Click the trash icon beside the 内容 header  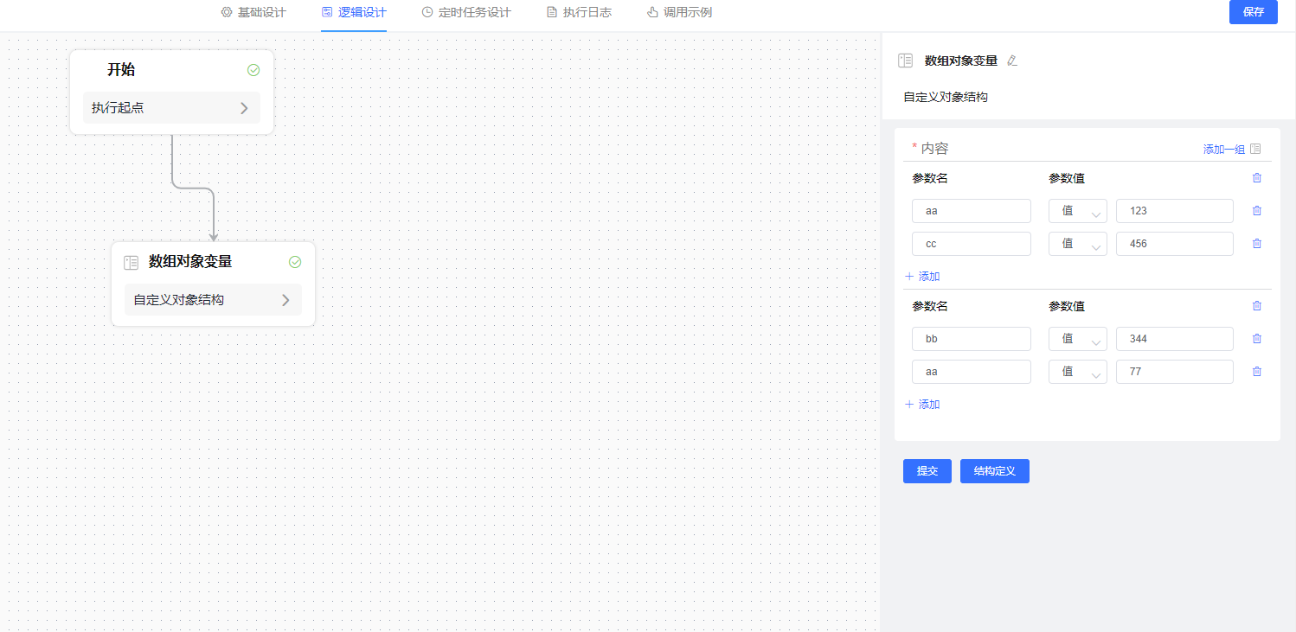1256,177
